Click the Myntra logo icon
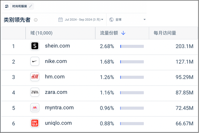 click(x=35, y=108)
